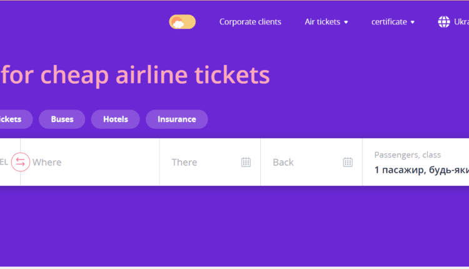Open the Air tickets menu
Viewport: 469px width, 269px height.
(x=322, y=22)
